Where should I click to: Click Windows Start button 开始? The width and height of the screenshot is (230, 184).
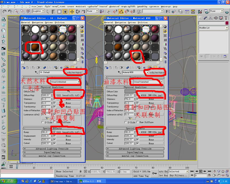coord(9,181)
